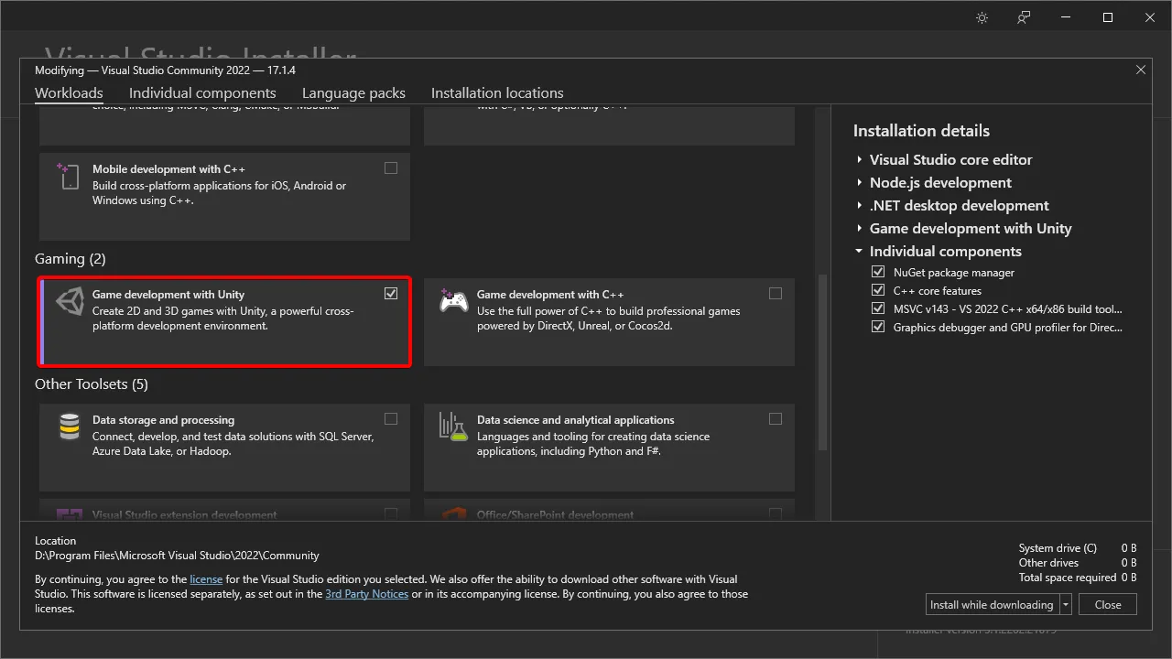Screen dimensions: 1172x659
Task: Open the Installation locations tab
Action: tap(497, 93)
